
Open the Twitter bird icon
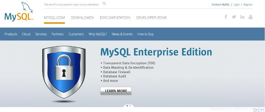(234, 17)
